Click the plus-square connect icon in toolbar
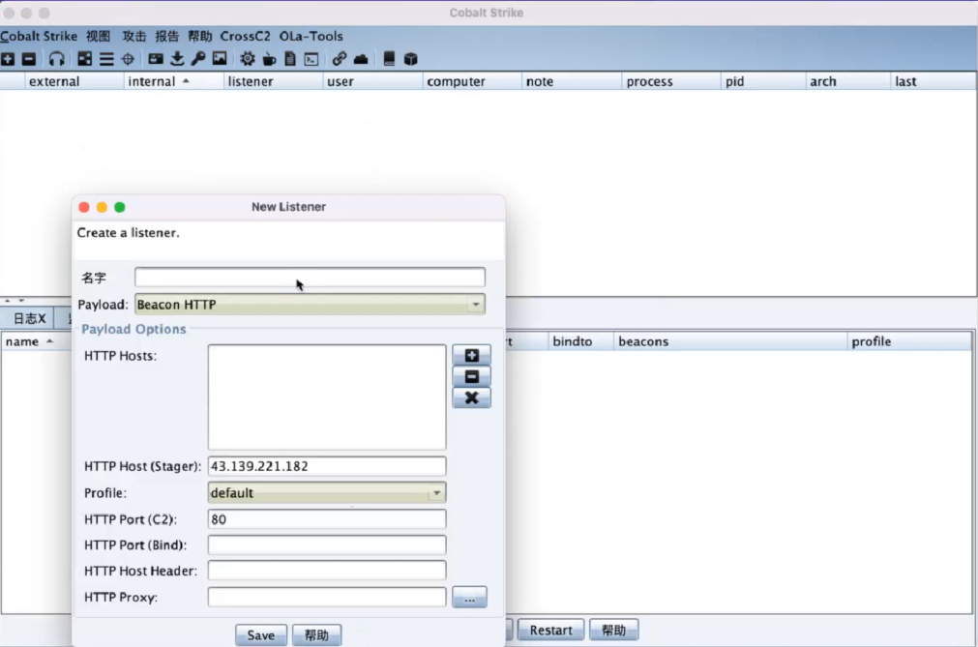The height and width of the screenshot is (647, 978). coord(8,59)
